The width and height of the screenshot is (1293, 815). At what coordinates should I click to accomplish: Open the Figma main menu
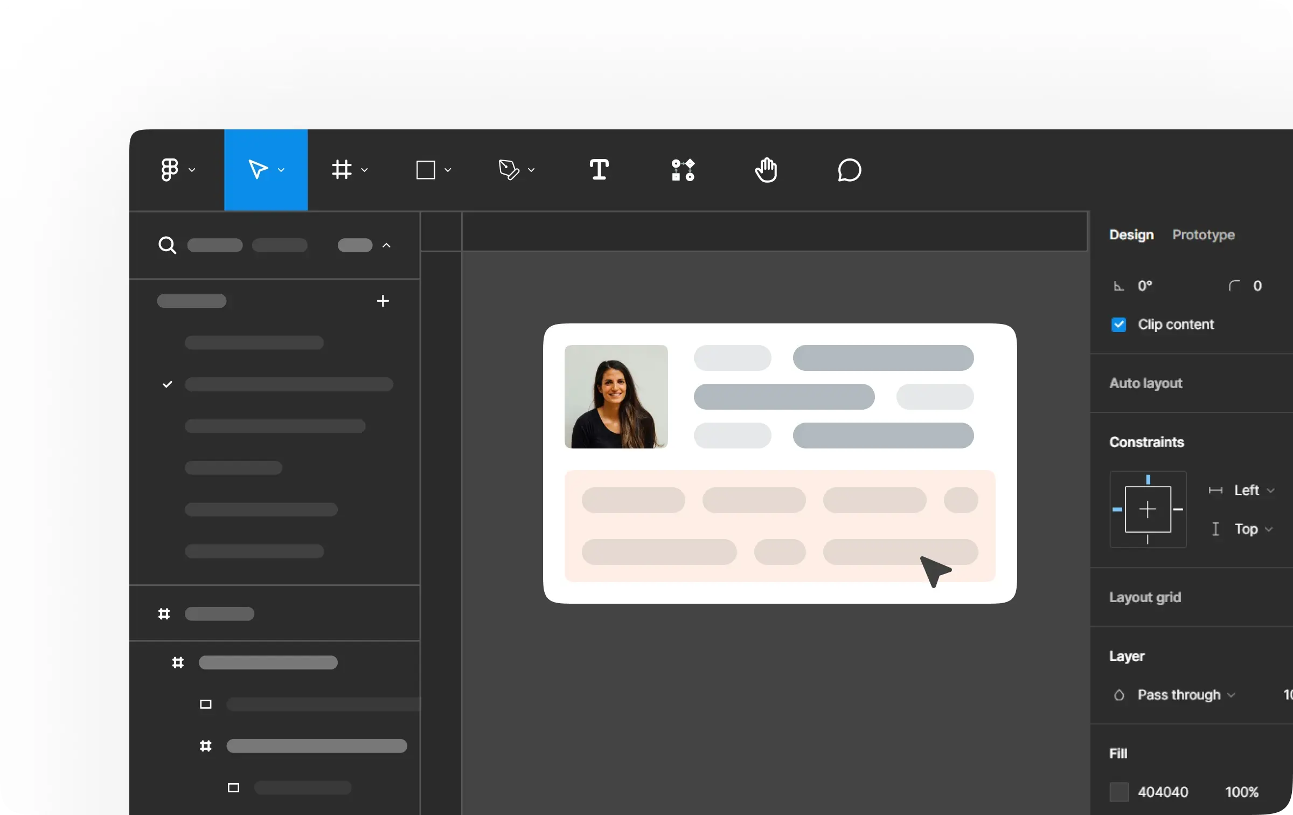tap(171, 170)
